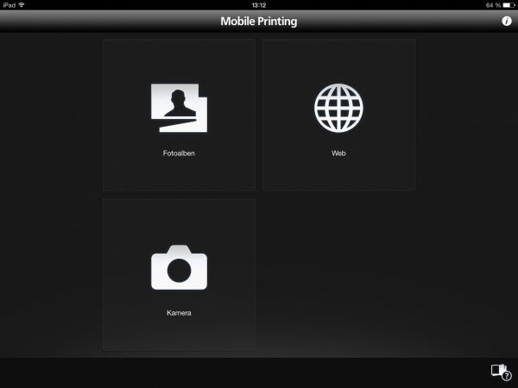Tap the 13:12 clock in status bar
Viewport: 518px width, 388px height.
(x=258, y=4)
